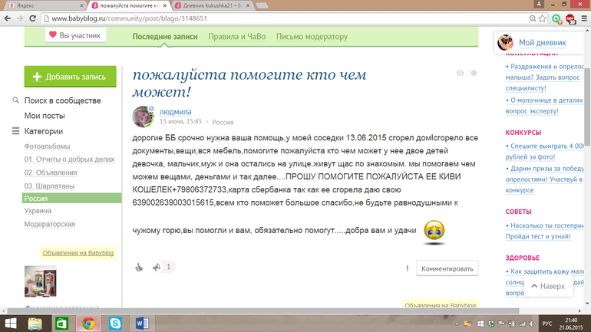Star the post as favorite
This screenshot has width=591, height=332.
click(474, 73)
